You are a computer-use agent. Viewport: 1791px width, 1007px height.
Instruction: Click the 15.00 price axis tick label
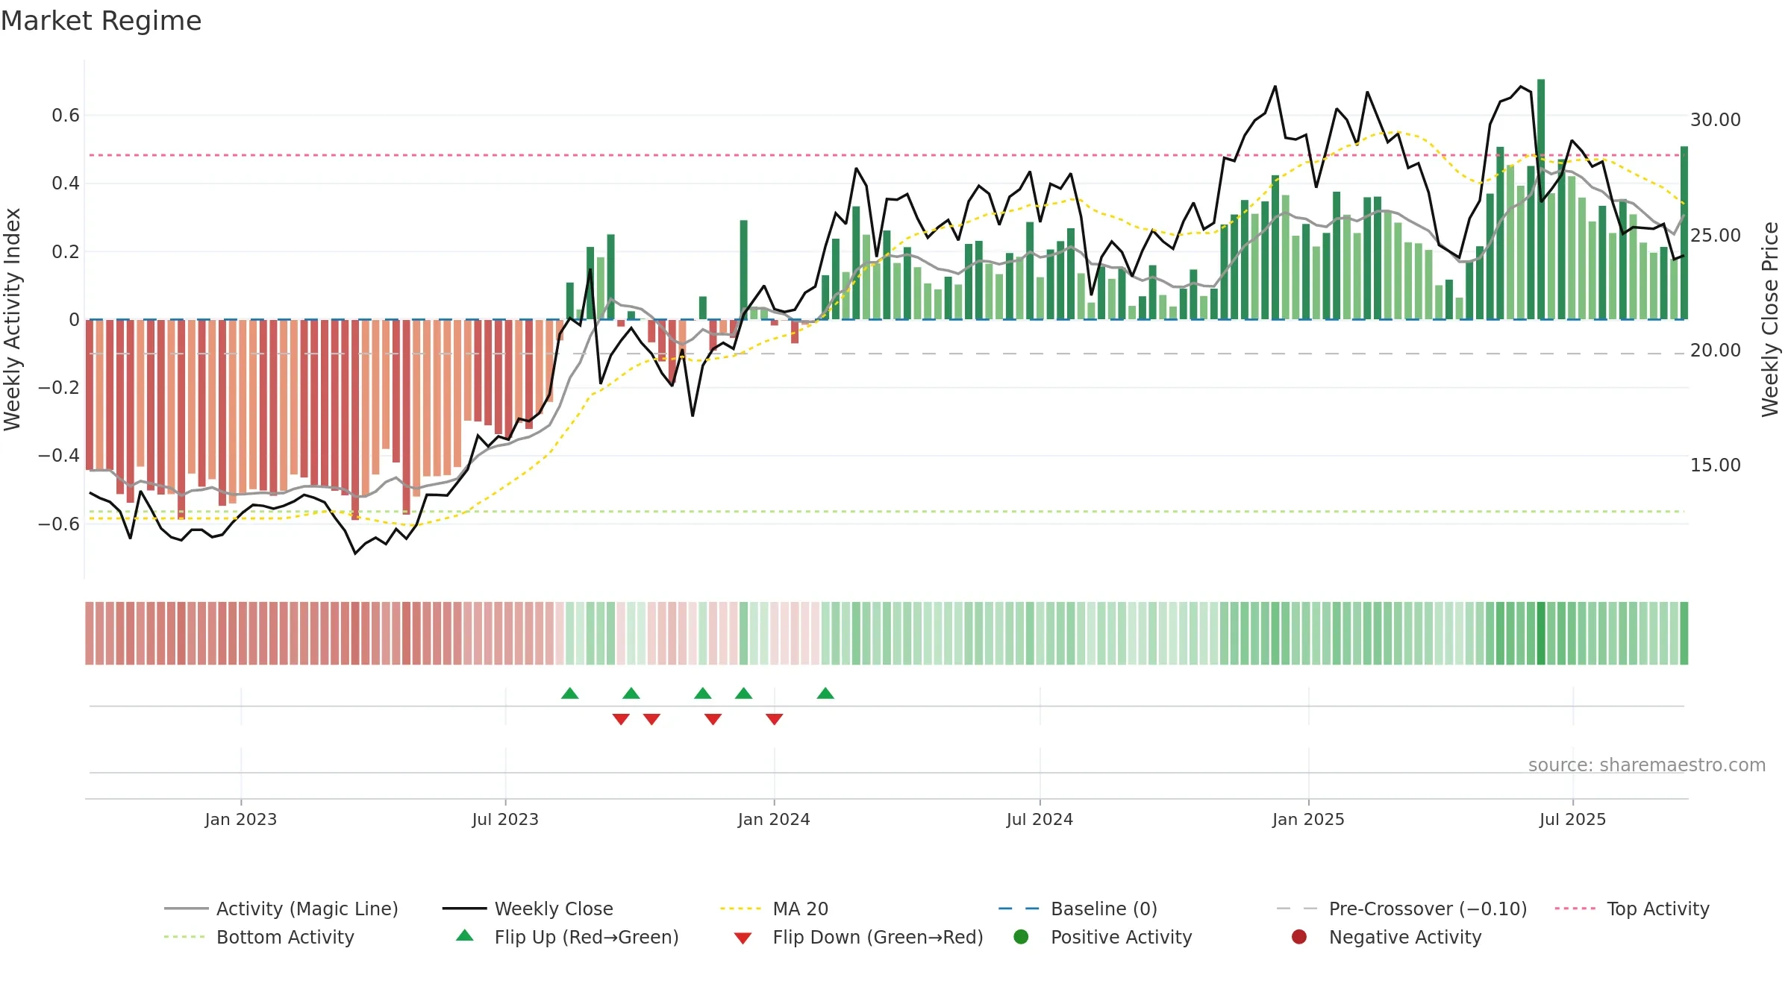coord(1716,465)
